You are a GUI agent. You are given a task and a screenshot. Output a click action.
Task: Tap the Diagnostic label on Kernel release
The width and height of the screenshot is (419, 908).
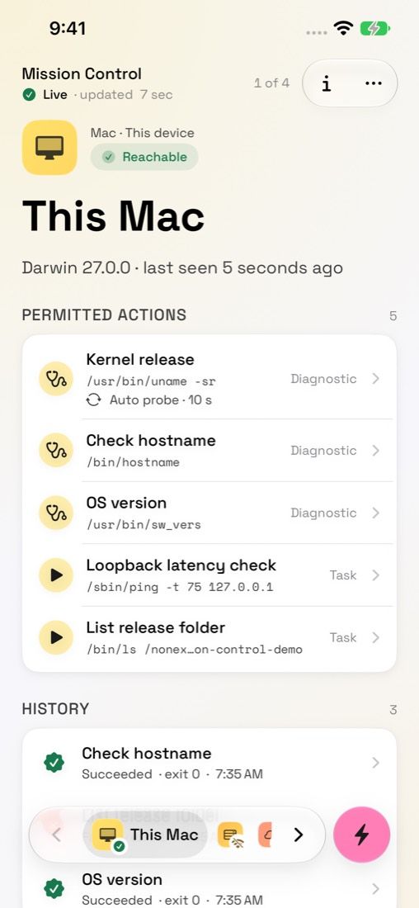pos(323,379)
